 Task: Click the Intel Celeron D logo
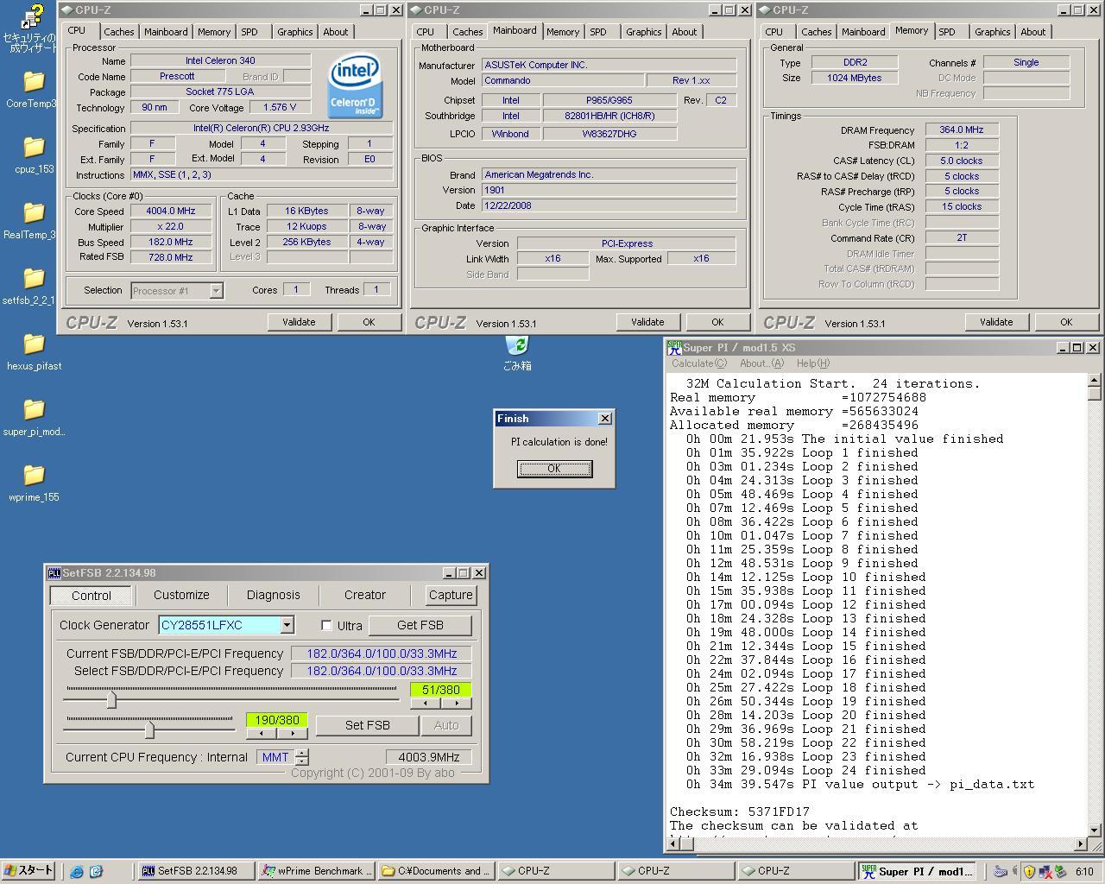(354, 87)
